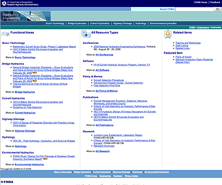
Task: Click the Go search button
Action: click(x=217, y=9)
